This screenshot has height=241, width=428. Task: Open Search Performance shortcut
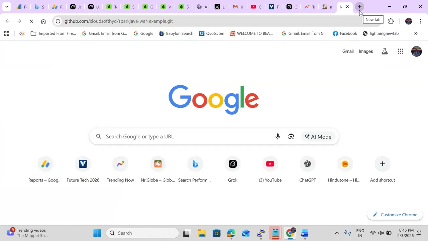195,170
